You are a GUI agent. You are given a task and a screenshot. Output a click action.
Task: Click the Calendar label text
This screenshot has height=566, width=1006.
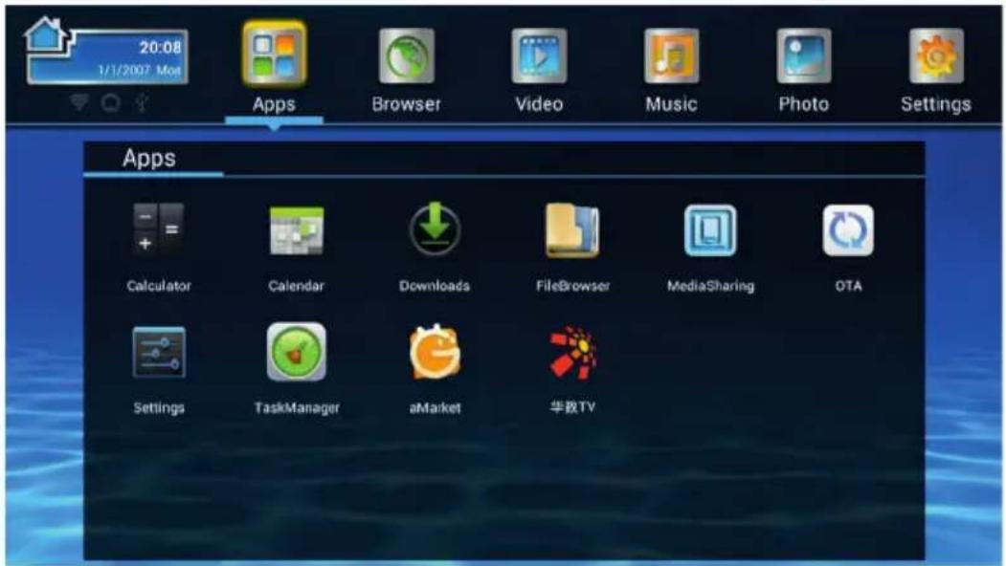point(297,286)
